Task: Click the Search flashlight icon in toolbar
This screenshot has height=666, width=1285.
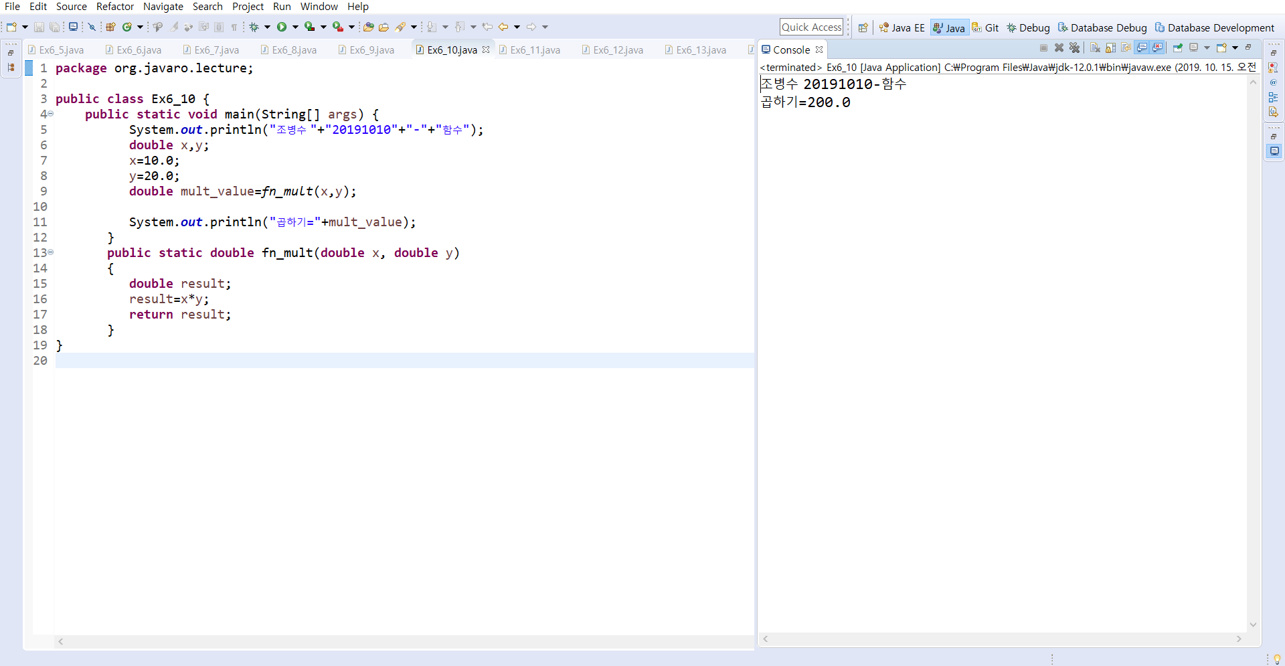Action: 400,27
